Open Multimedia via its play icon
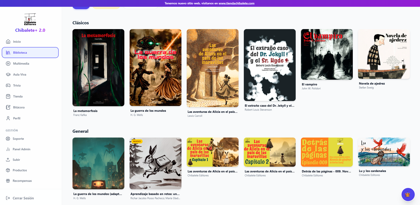The image size is (420, 205). tap(8, 64)
